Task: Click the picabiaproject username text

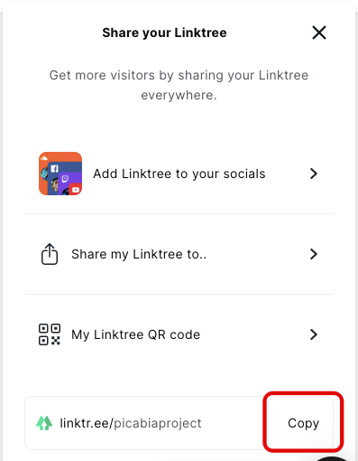Action: (158, 423)
